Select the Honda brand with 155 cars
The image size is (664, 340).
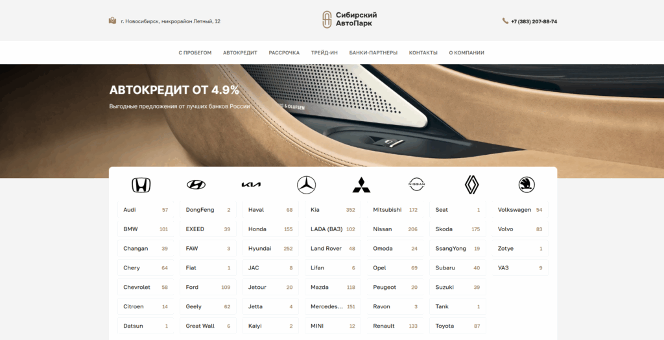(270, 229)
